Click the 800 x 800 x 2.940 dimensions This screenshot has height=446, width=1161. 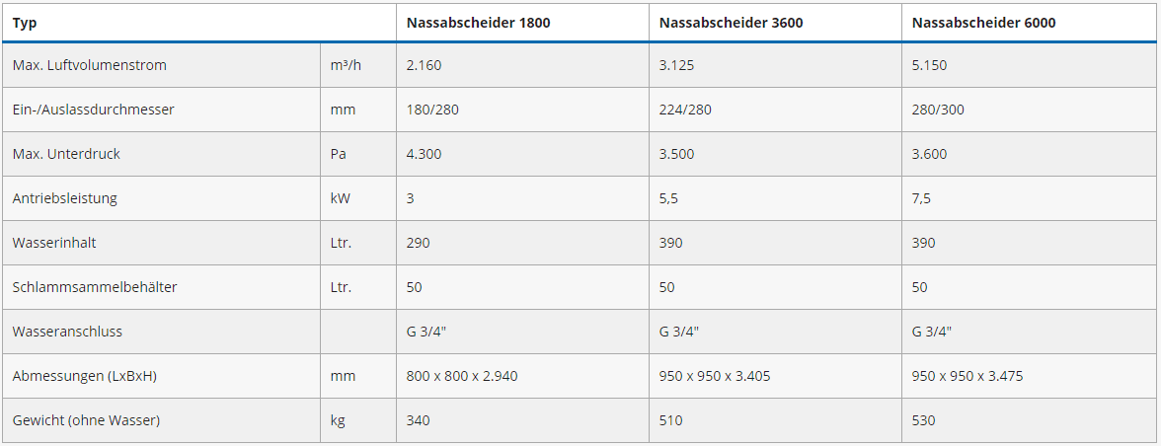pos(462,376)
